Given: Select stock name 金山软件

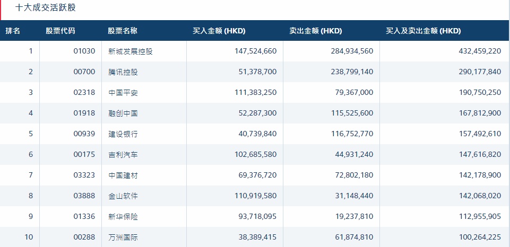Looking at the screenshot, I should (x=123, y=196).
